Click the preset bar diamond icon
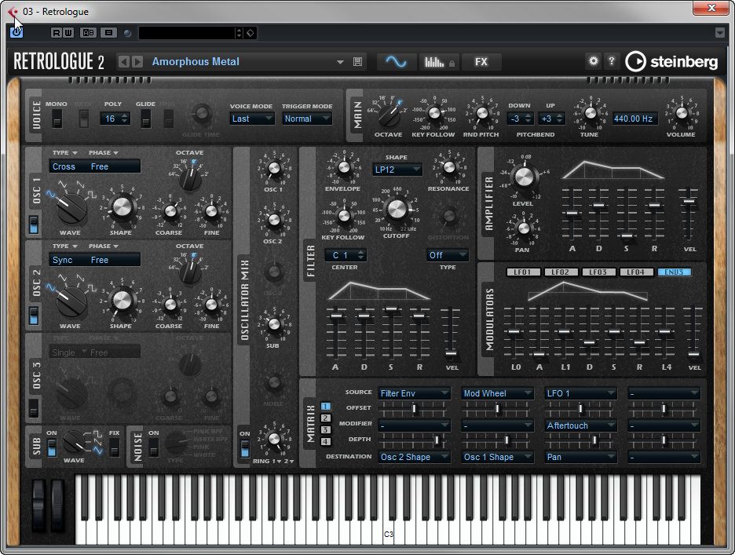This screenshot has height=555, width=735. click(250, 33)
